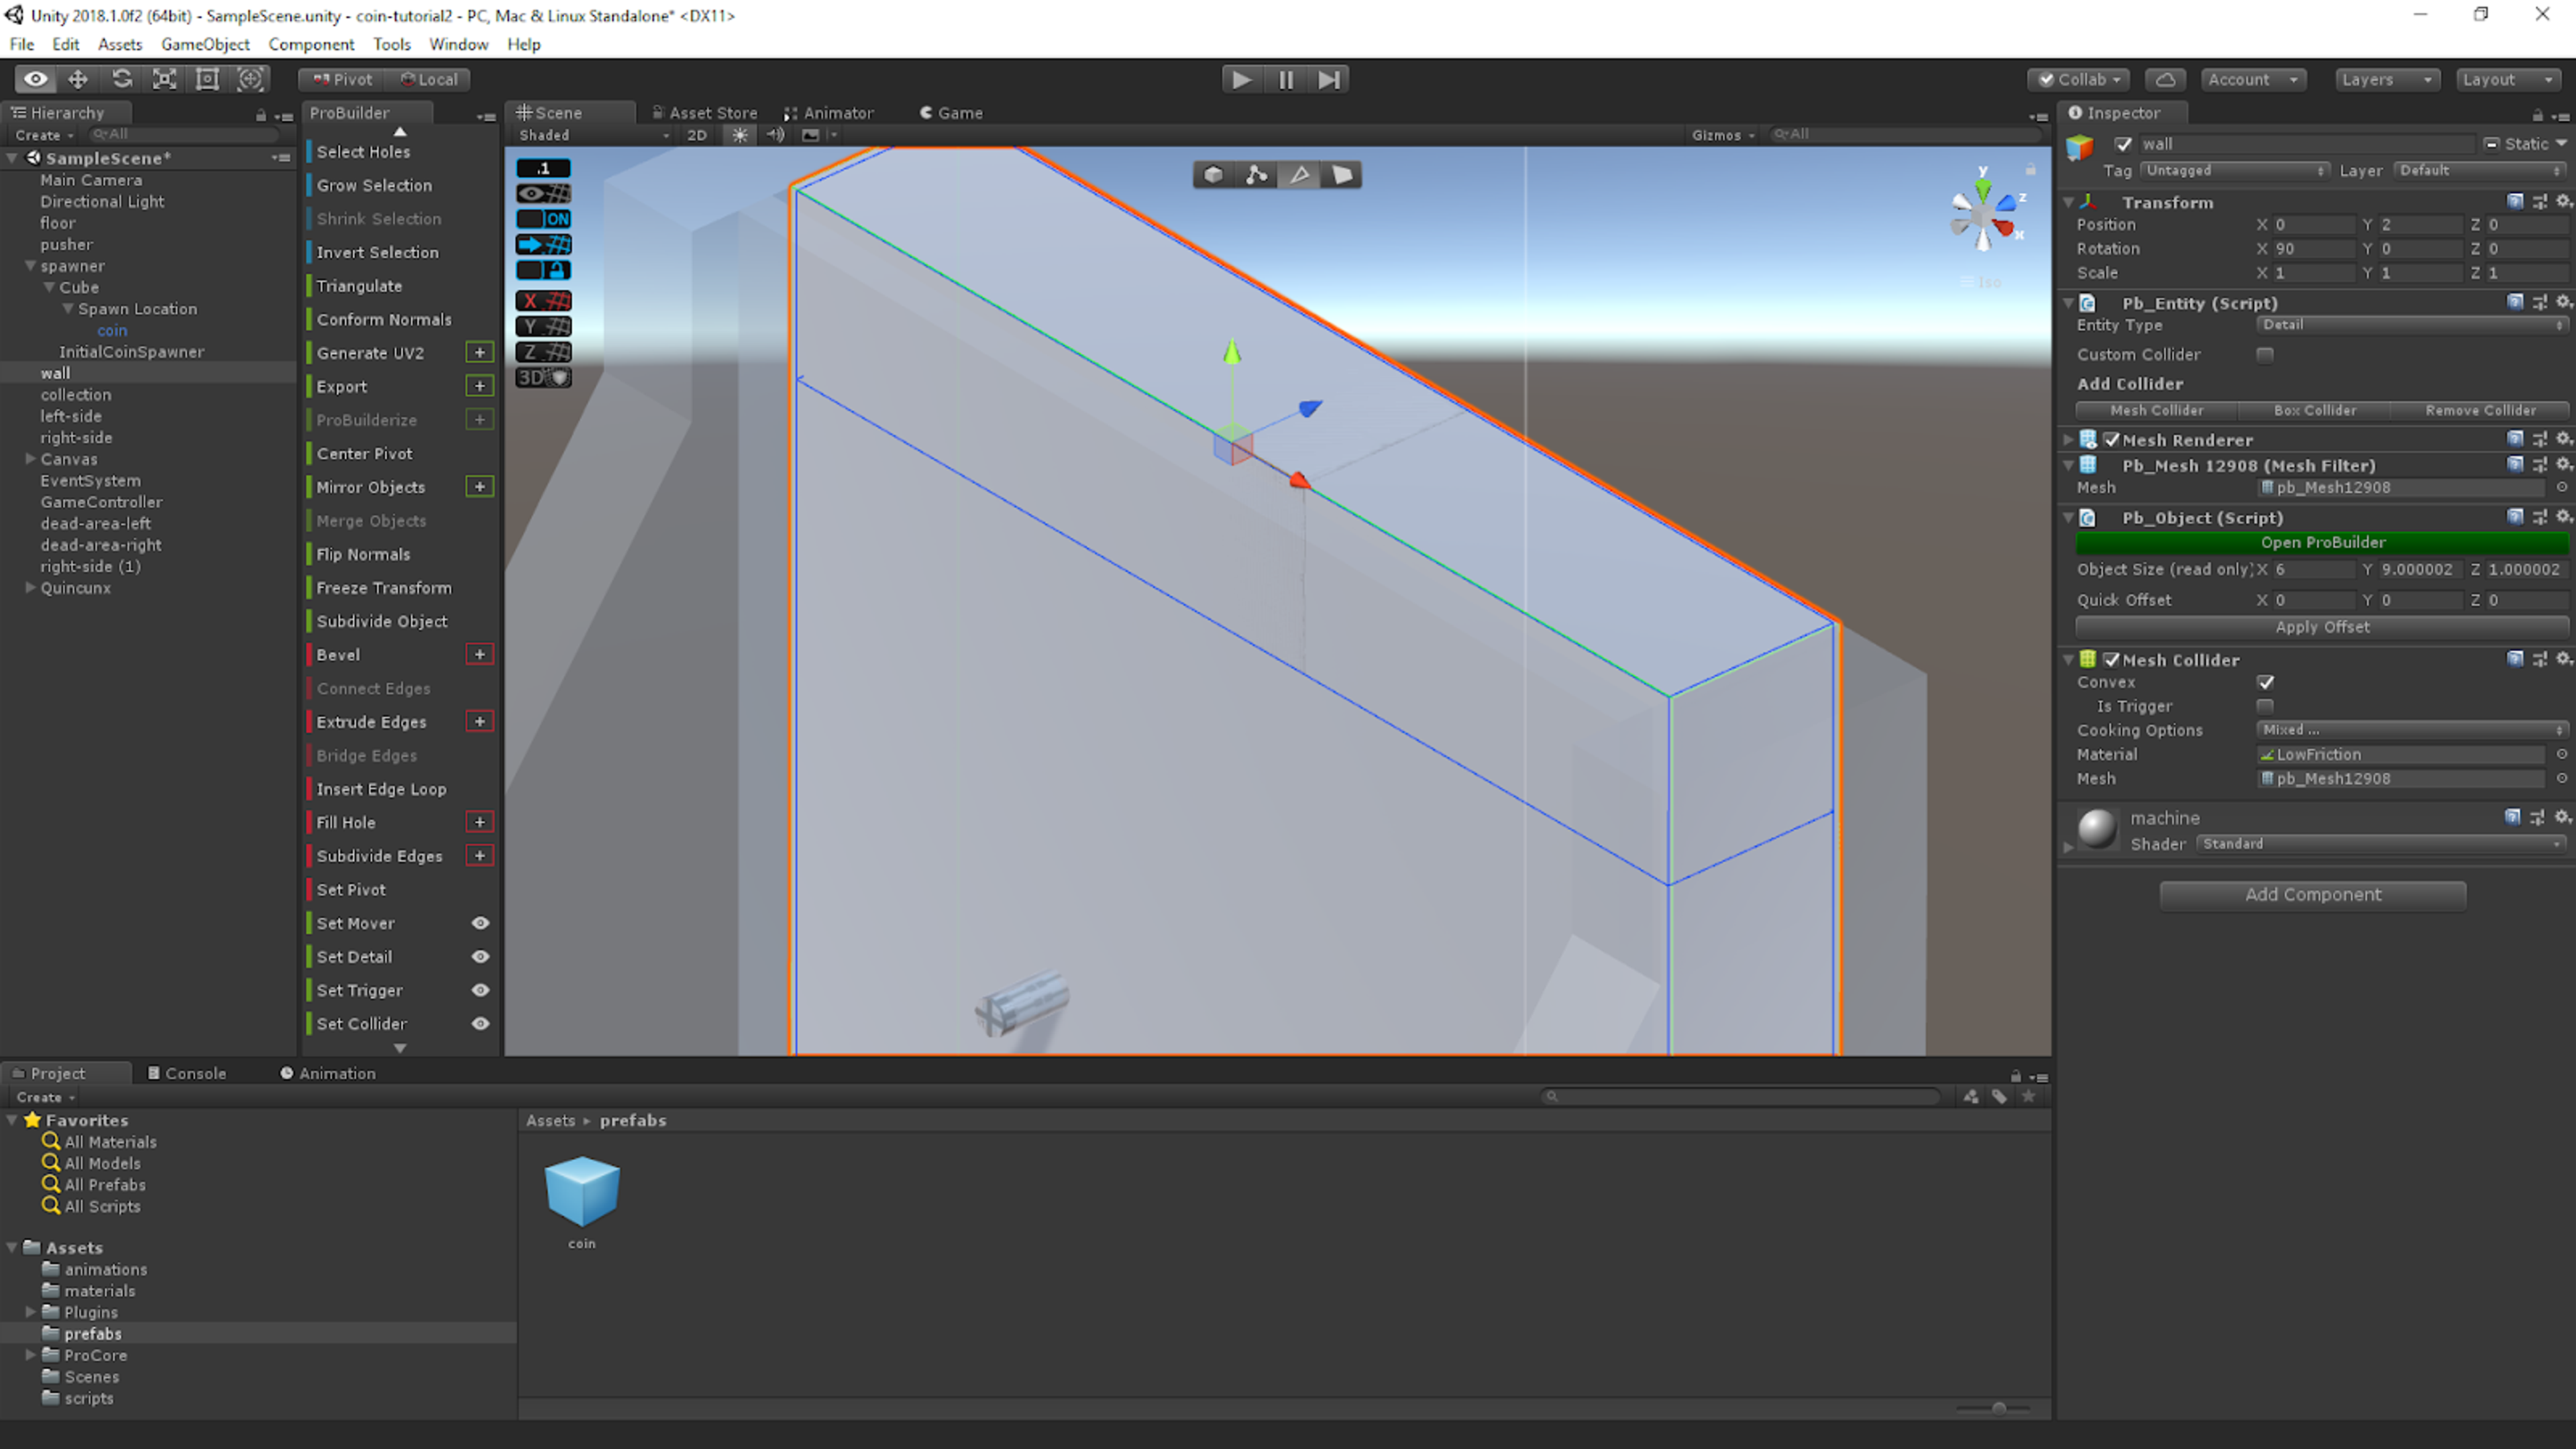
Task: Add a Box Collider
Action: (x=2314, y=411)
